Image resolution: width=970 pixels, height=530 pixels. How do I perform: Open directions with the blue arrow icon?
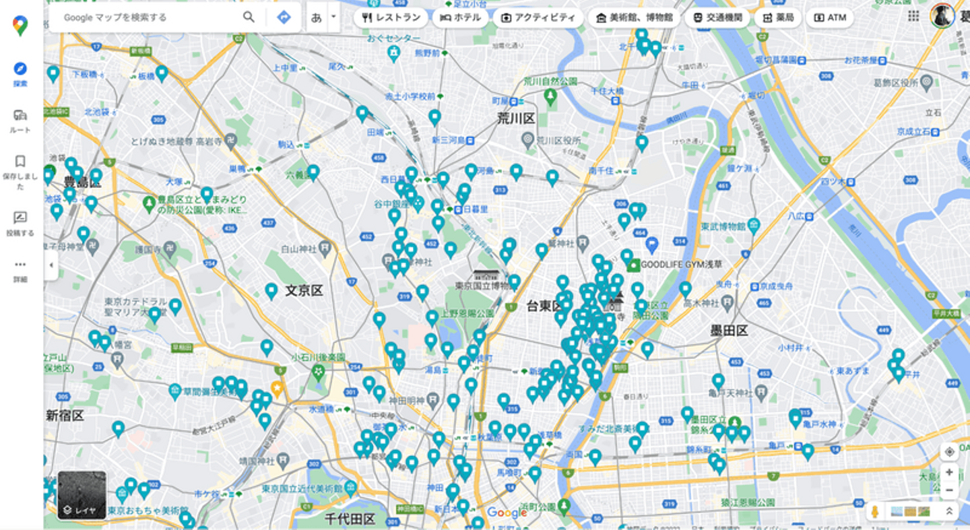(x=284, y=17)
